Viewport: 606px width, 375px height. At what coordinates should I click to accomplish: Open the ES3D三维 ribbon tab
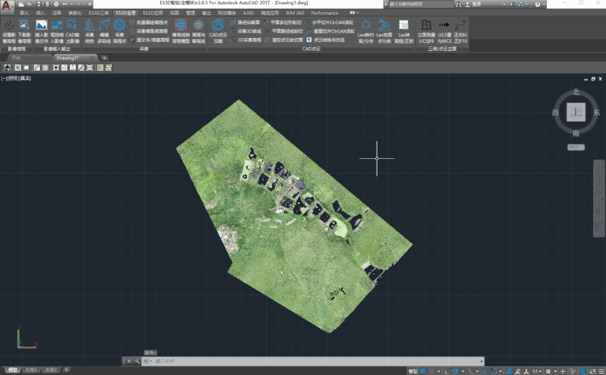click(98, 13)
